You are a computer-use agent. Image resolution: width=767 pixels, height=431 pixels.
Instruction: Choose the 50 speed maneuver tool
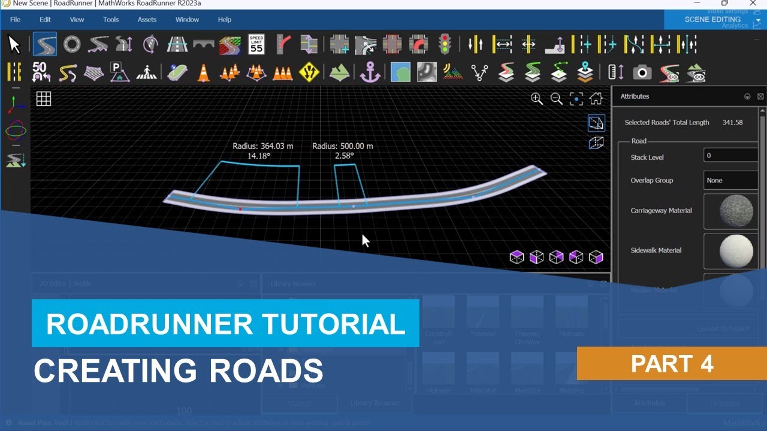tap(40, 73)
